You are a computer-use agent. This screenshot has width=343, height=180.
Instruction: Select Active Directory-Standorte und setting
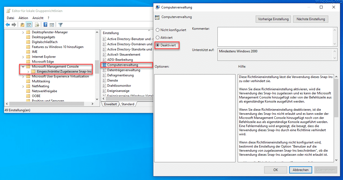(x=130, y=49)
